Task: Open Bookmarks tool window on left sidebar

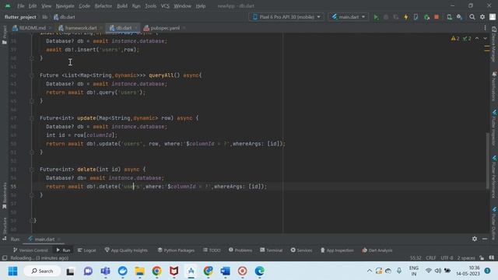Action: [x=4, y=195]
